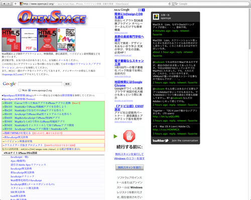Open the Windows error free scan link

tap(130, 156)
